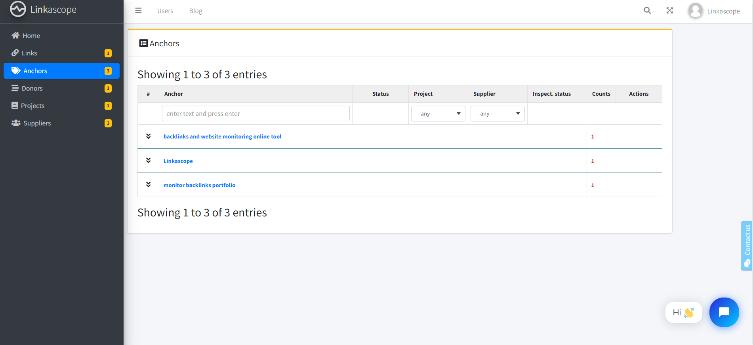Click count for 'monitor backlinks portfolio' row
Image resolution: width=753 pixels, height=345 pixels.
[x=593, y=185]
